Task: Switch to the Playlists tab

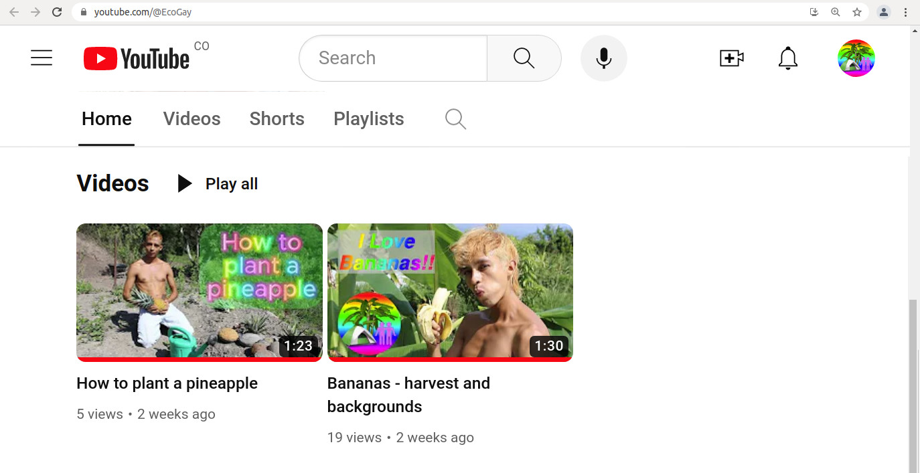Action: pyautogui.click(x=369, y=119)
